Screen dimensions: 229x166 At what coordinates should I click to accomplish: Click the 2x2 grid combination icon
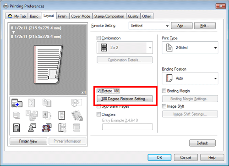[x=104, y=48]
